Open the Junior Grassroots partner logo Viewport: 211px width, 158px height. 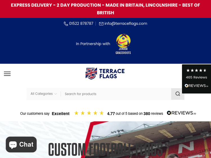[123, 44]
